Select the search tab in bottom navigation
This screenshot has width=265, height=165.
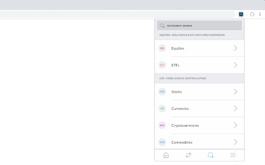[210, 155]
